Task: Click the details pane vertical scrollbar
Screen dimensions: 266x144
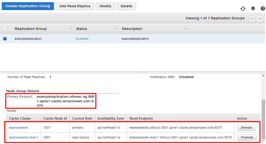Action: click(x=264, y=114)
